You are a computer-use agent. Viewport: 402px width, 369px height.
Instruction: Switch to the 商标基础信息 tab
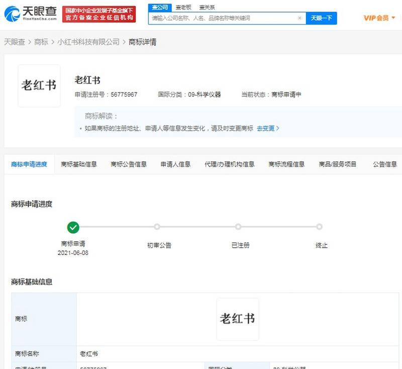[79, 164]
